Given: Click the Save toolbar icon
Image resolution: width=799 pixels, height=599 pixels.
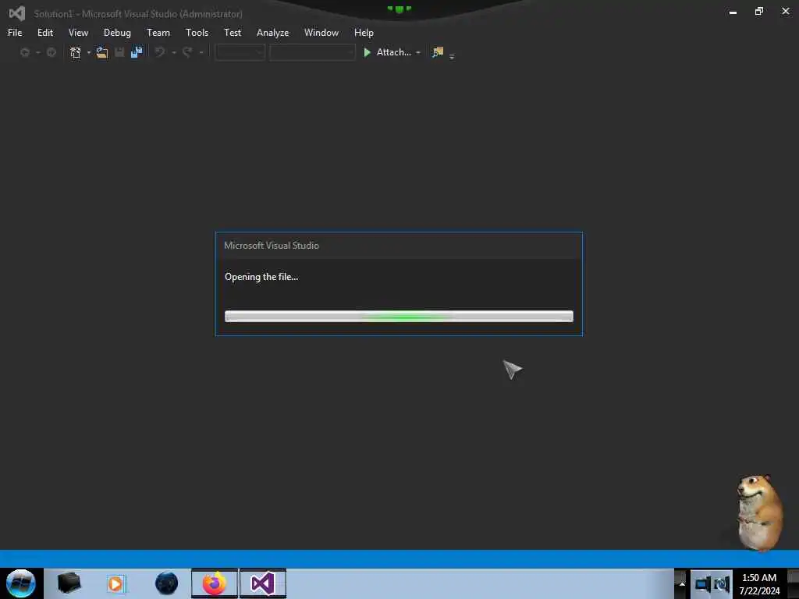Looking at the screenshot, I should click(x=119, y=52).
